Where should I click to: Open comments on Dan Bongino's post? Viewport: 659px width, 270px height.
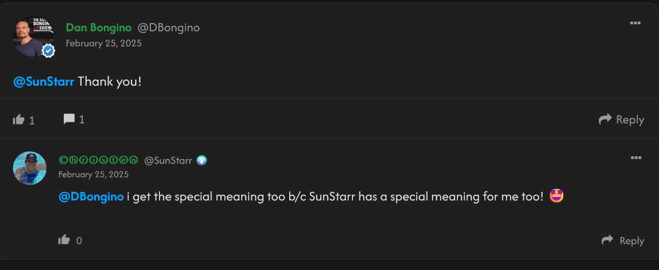tap(69, 119)
